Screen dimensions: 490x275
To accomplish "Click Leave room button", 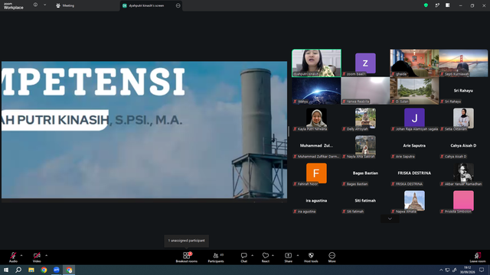I will coord(478,257).
